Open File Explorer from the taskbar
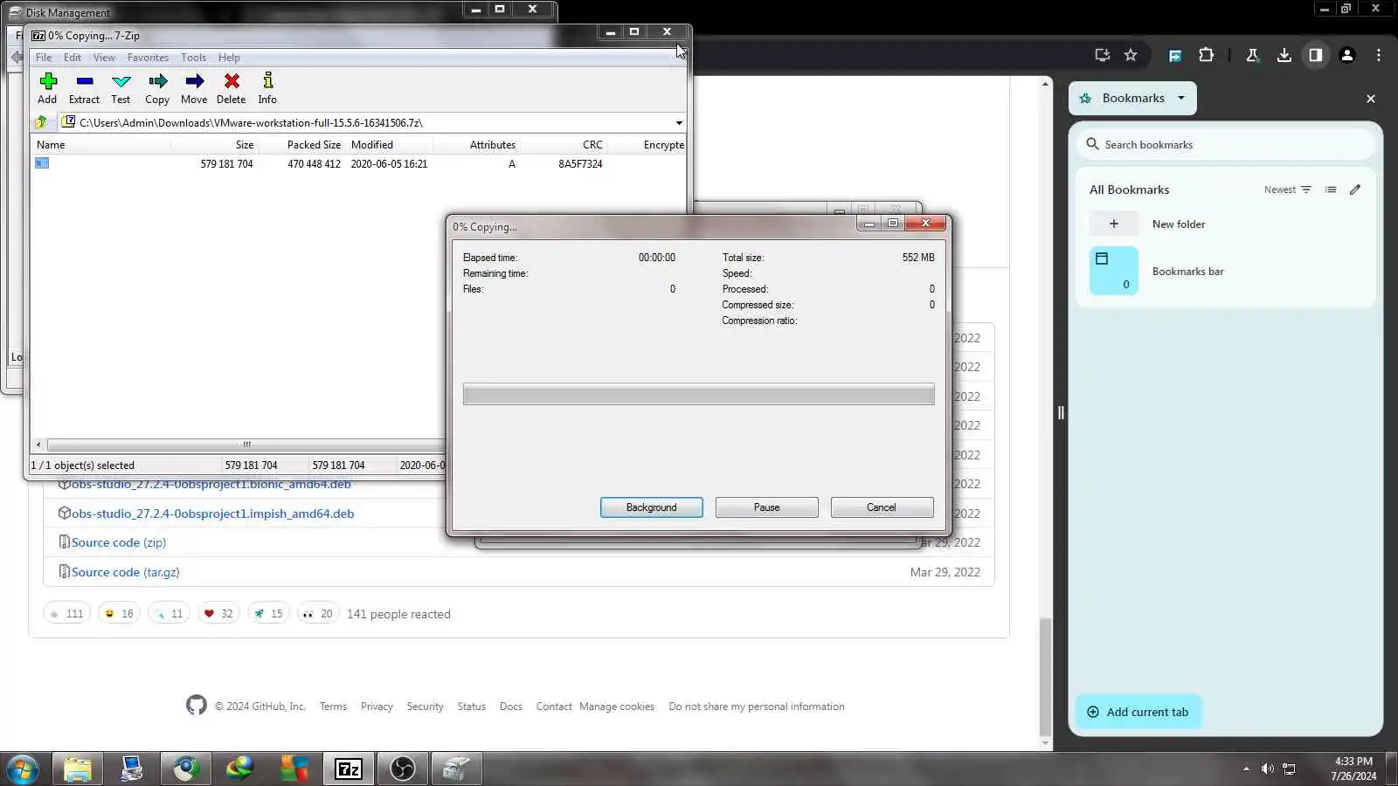The width and height of the screenshot is (1398, 786). point(78,769)
